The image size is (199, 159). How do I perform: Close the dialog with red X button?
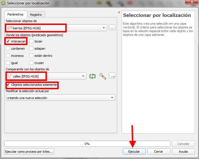click(192, 2)
